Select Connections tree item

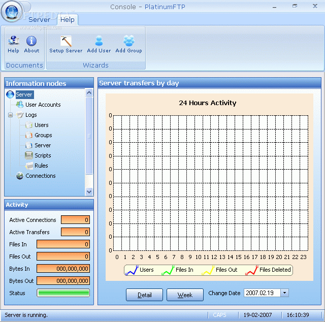(x=41, y=176)
